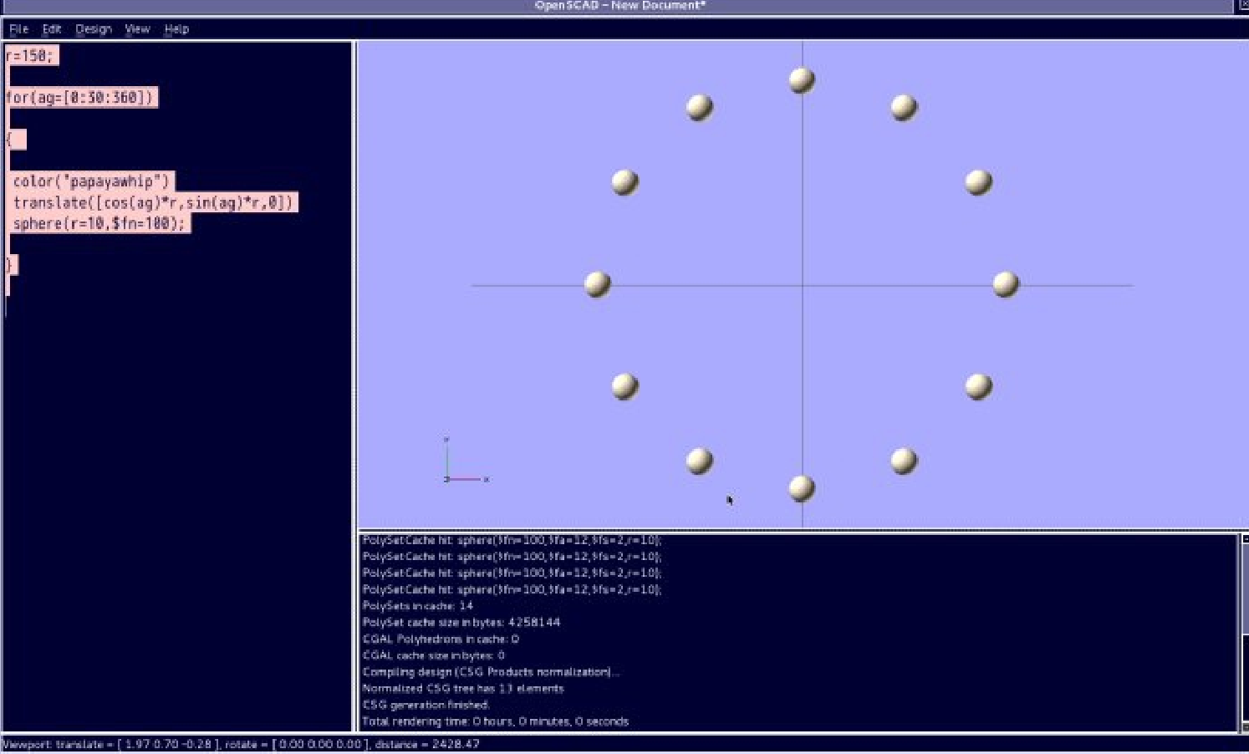This screenshot has height=754, width=1249.
Task: Open the Design menu
Action: 93,28
